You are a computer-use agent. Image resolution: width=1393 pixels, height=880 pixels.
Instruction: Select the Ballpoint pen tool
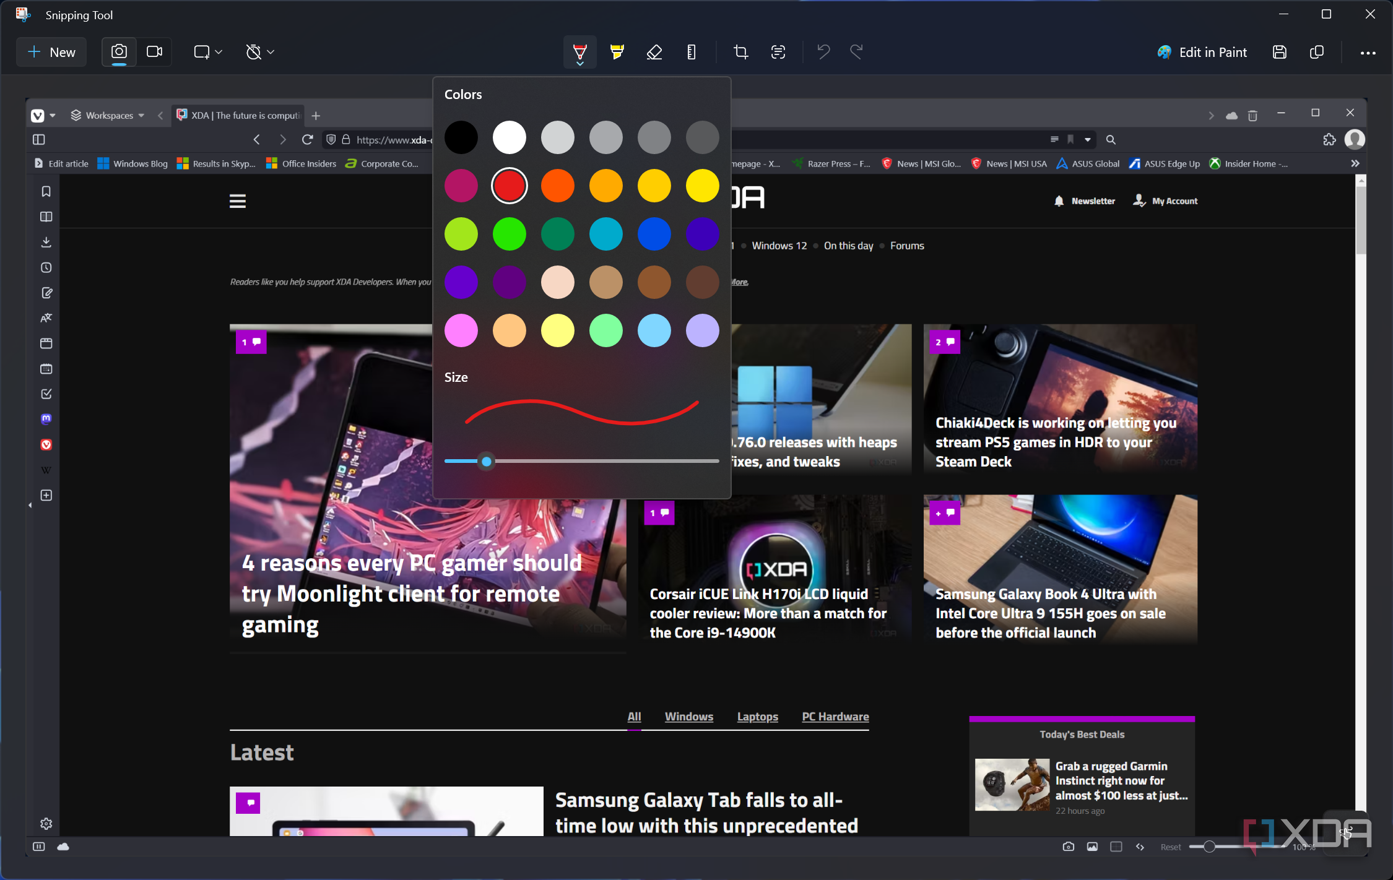pos(579,52)
